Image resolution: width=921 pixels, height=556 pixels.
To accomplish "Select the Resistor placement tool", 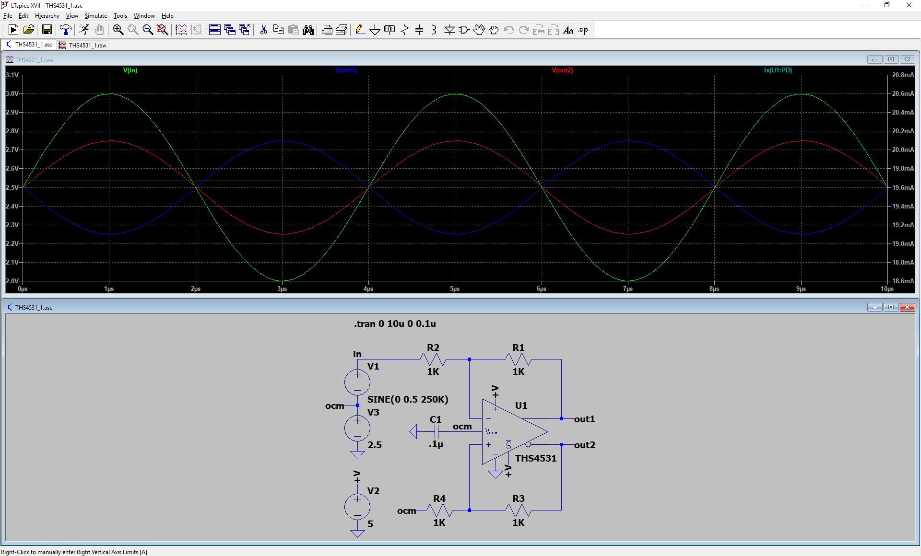I will (x=404, y=30).
